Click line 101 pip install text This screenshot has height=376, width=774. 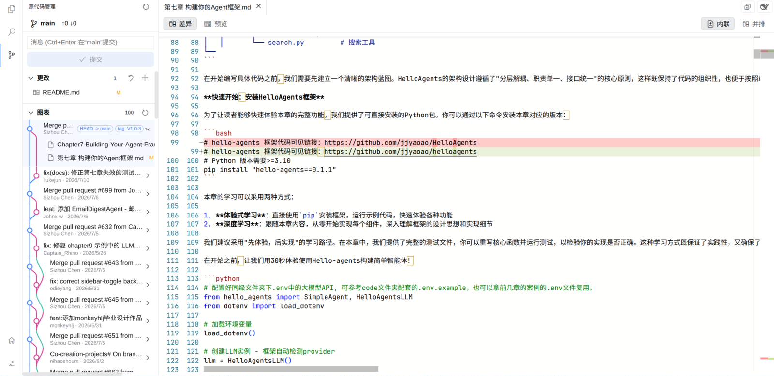269,170
